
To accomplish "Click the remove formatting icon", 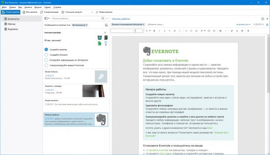I will [x=248, y=31].
